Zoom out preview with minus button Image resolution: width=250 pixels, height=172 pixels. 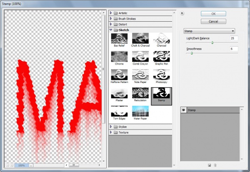pyautogui.click(x=7, y=165)
